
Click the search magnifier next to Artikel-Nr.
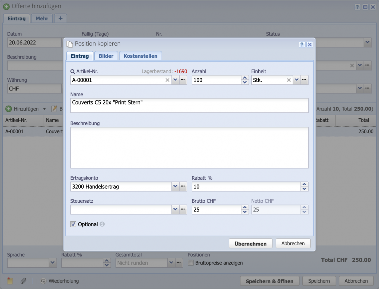pyautogui.click(x=72, y=71)
